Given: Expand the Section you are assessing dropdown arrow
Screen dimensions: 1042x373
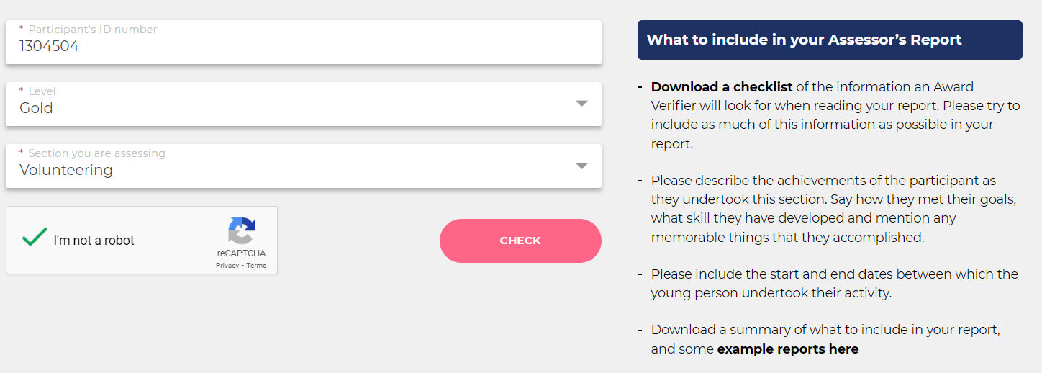Looking at the screenshot, I should (582, 166).
